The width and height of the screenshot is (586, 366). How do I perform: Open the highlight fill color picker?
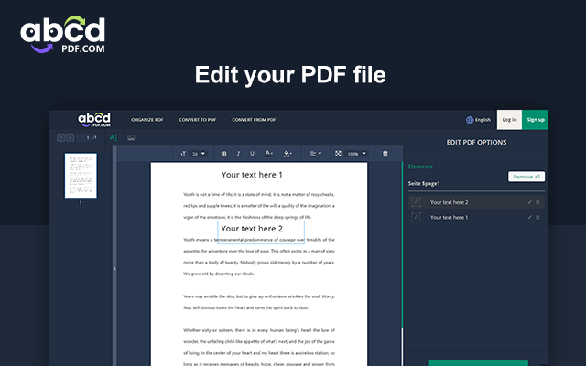tap(287, 154)
